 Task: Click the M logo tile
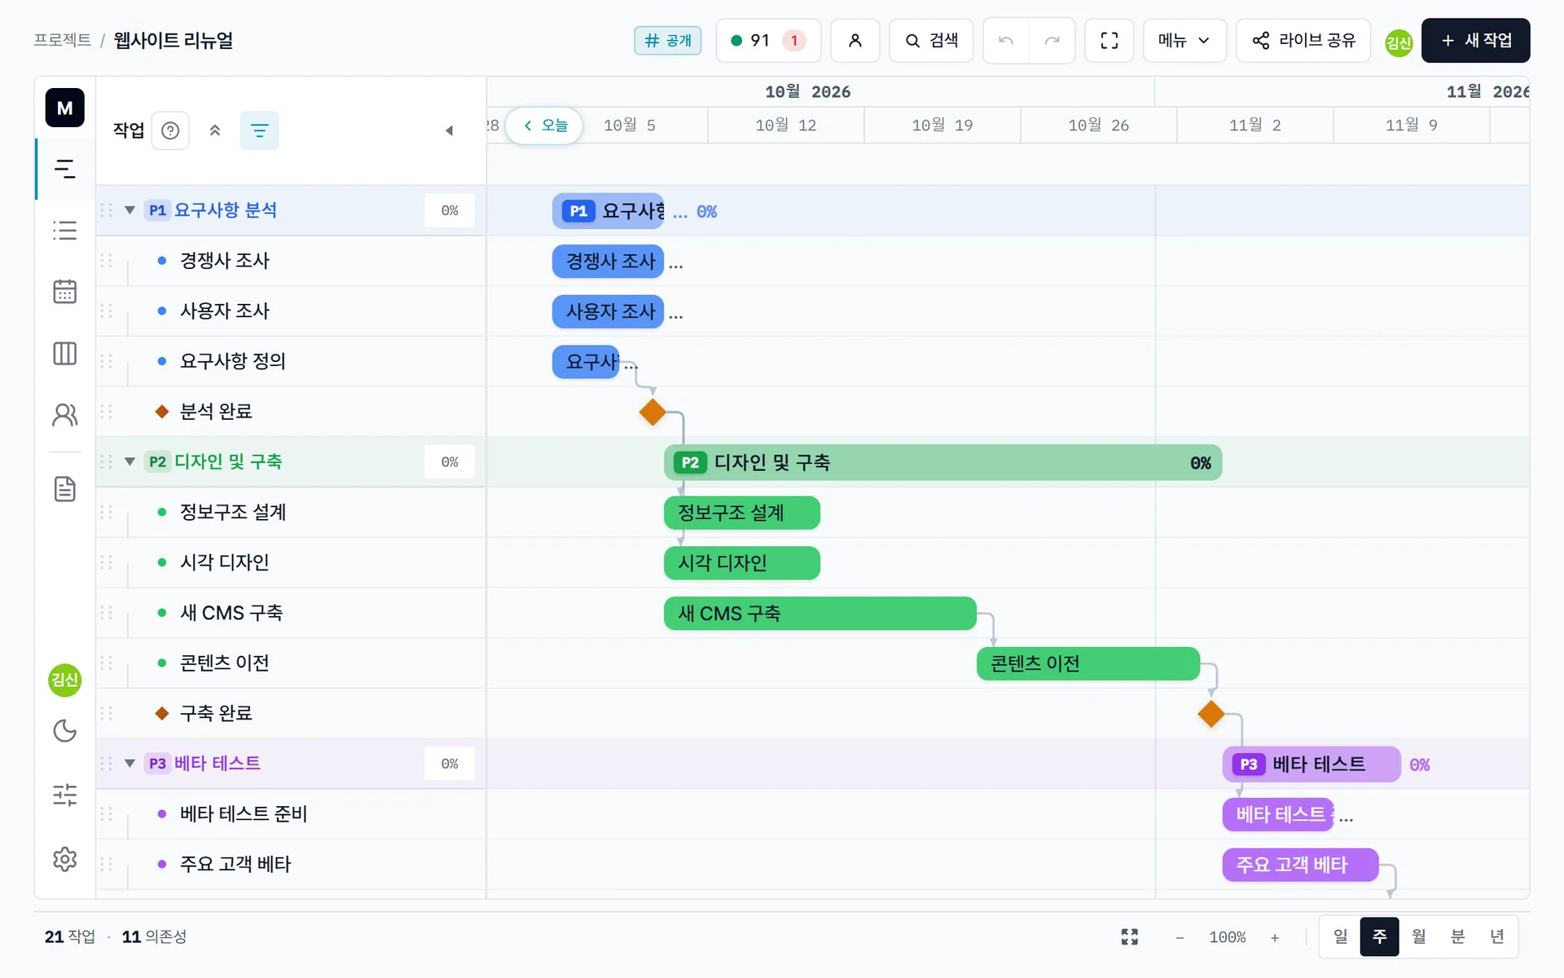(x=64, y=108)
